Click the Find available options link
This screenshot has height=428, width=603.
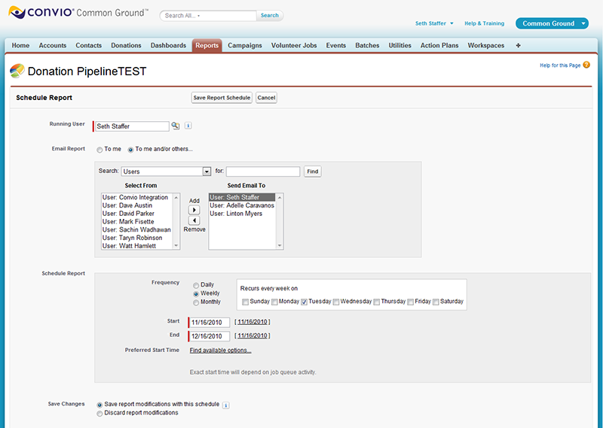point(220,351)
